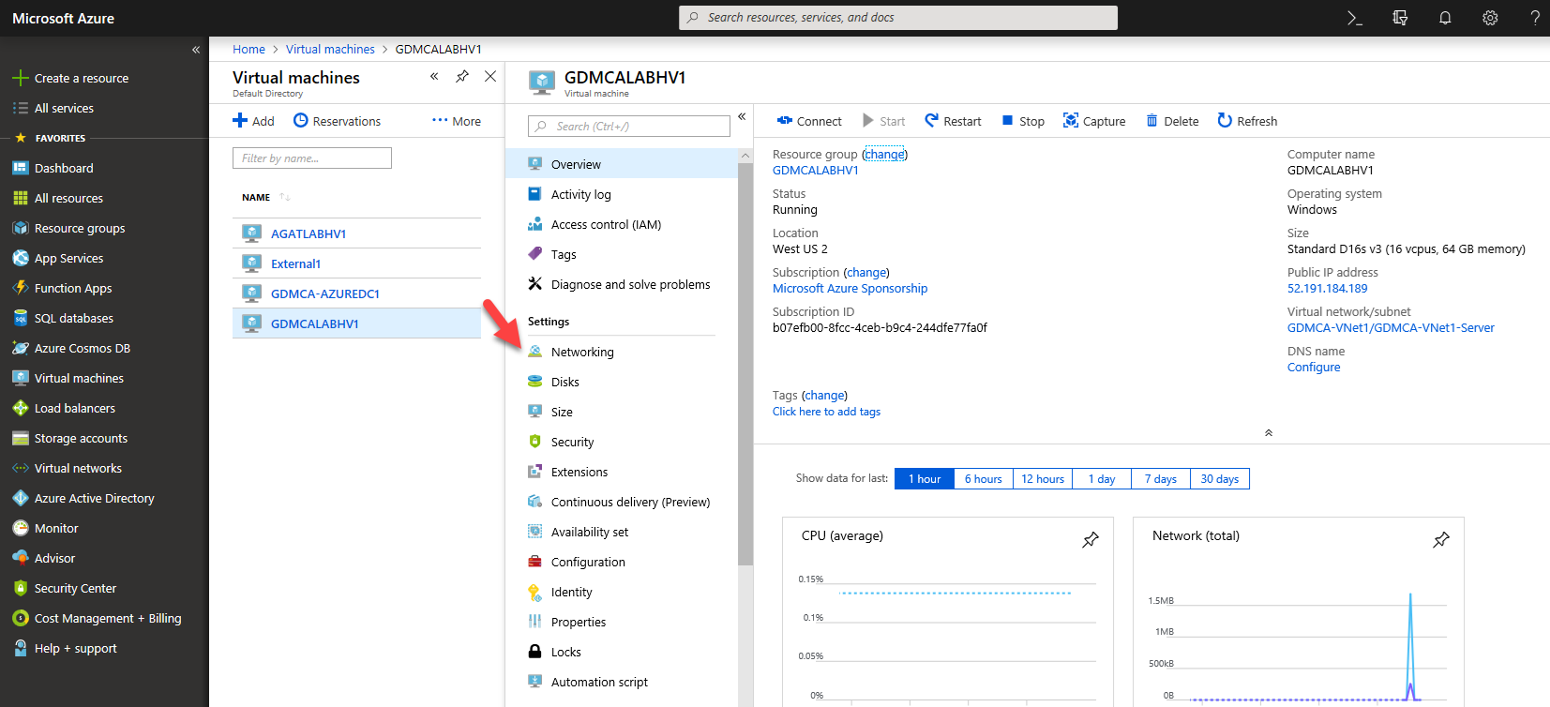Open the portal settings gear
This screenshot has width=1550, height=707.
click(1490, 18)
